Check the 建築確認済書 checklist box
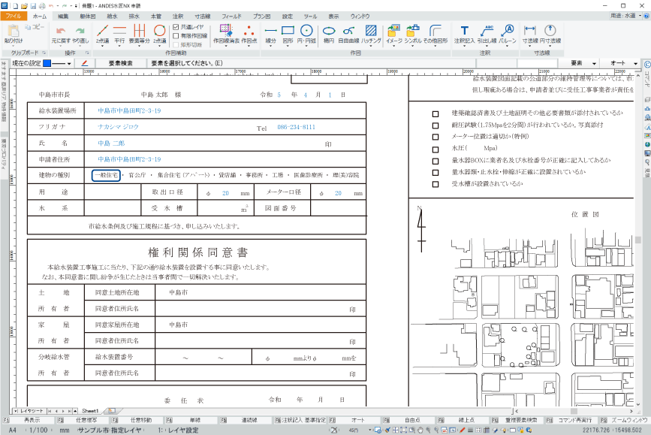651x435 pixels. coord(436,113)
